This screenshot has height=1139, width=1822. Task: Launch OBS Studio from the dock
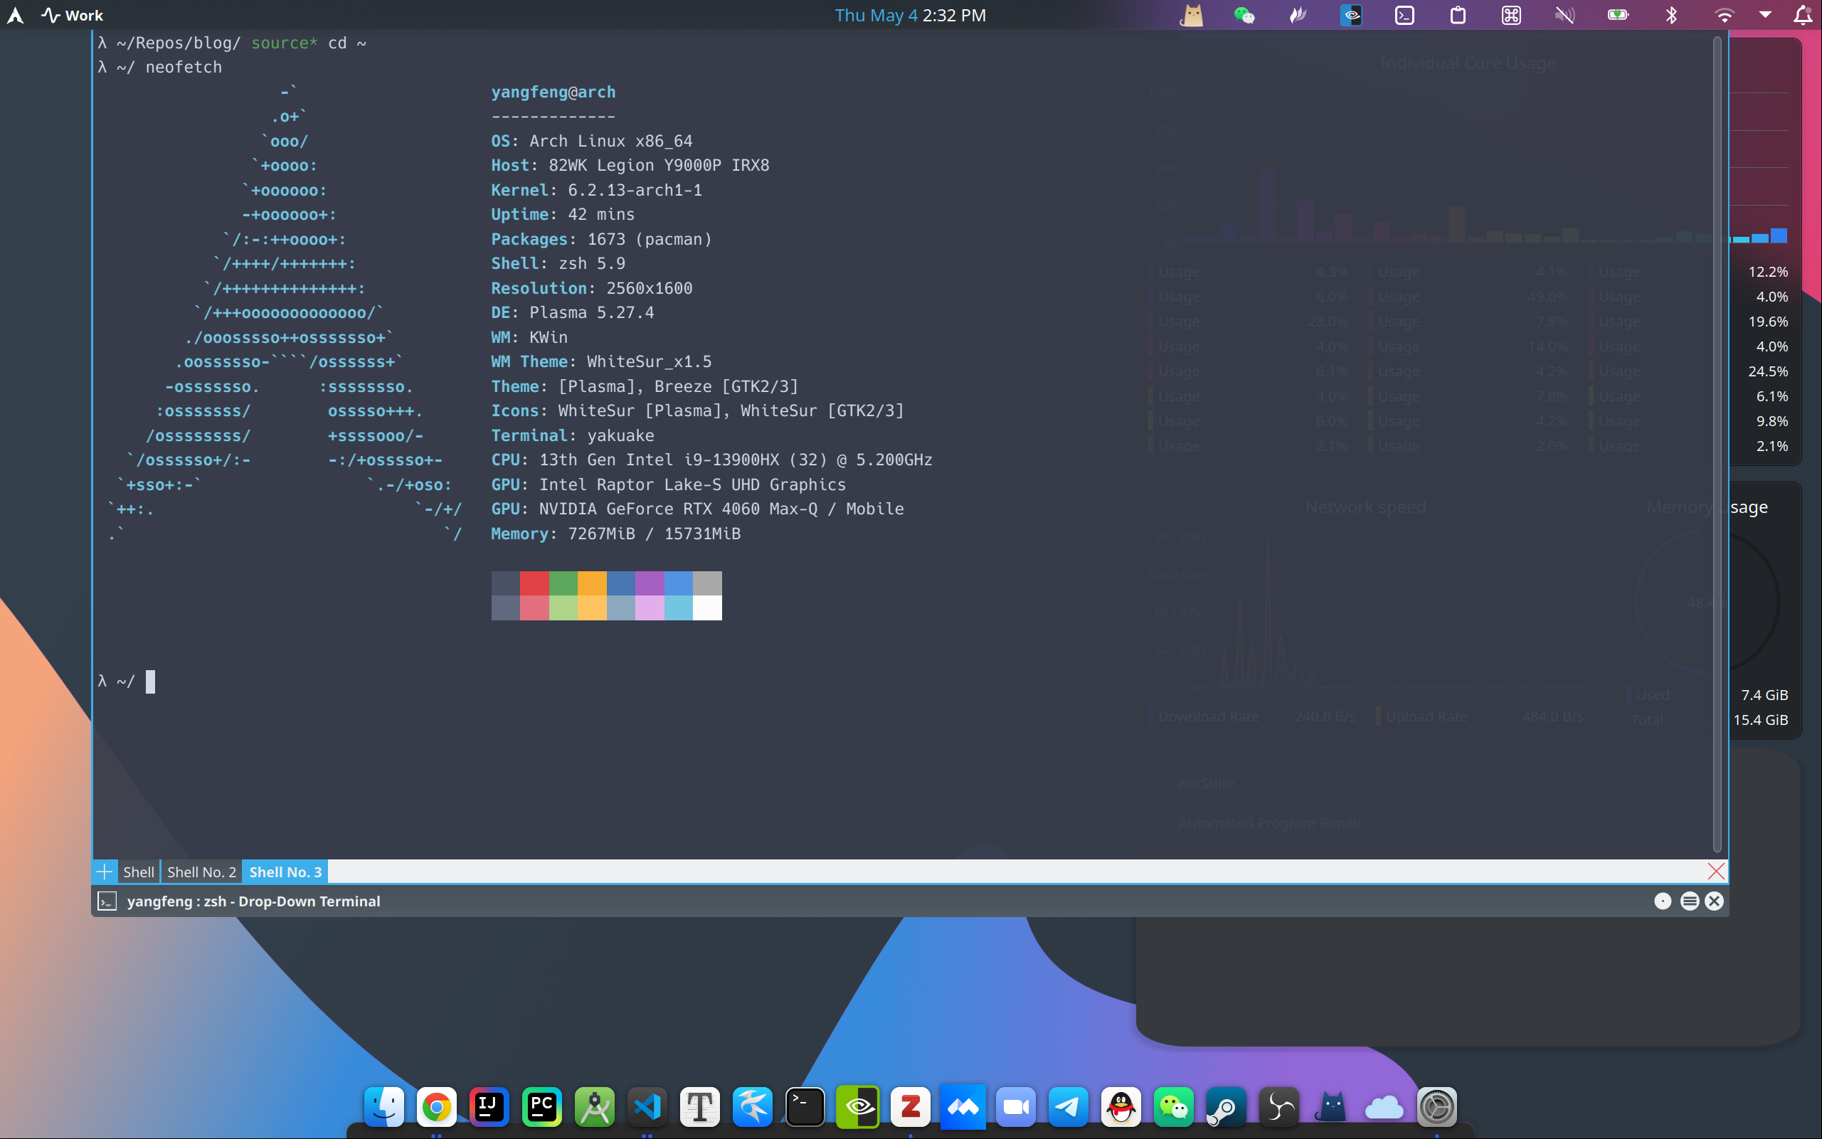click(1279, 1106)
